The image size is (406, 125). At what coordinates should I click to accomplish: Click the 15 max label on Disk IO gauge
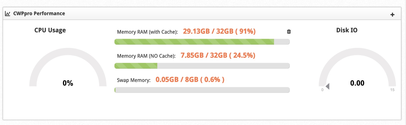(392, 90)
